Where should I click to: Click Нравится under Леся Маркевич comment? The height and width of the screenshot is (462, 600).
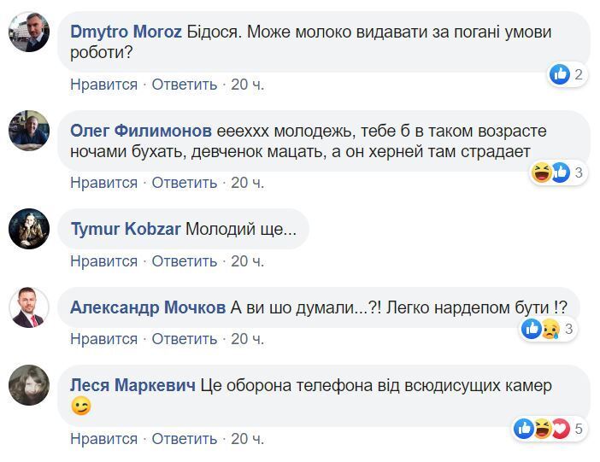(103, 438)
